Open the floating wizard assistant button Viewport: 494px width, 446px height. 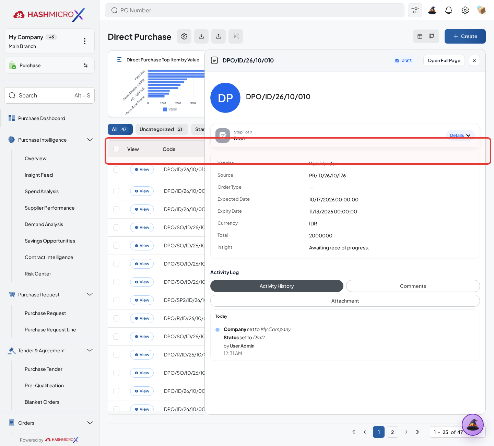click(473, 425)
